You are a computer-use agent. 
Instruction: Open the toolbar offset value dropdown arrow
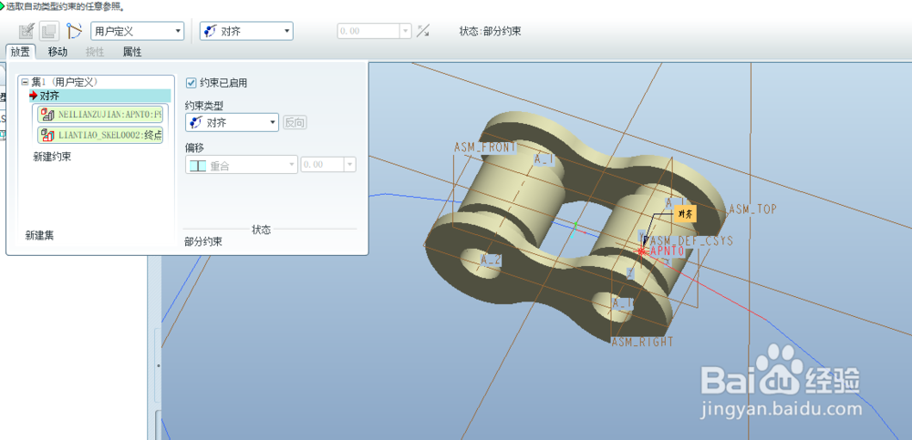click(406, 31)
